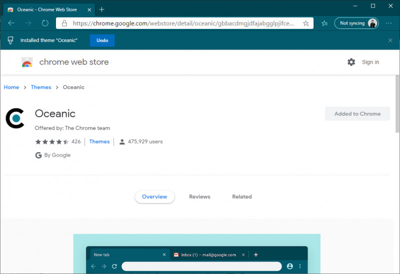The height and width of the screenshot is (274, 400).
Task: Switch to the Related tab
Action: click(241, 197)
